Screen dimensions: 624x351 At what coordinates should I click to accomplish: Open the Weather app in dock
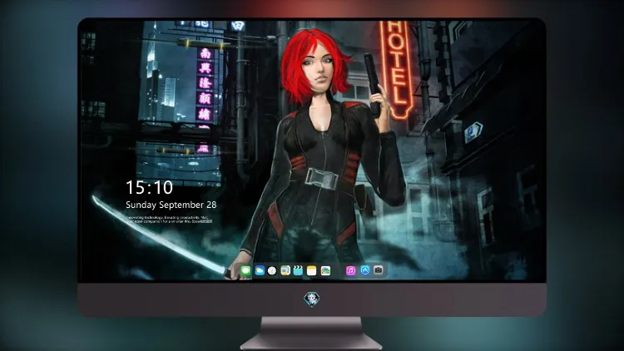[x=260, y=271]
